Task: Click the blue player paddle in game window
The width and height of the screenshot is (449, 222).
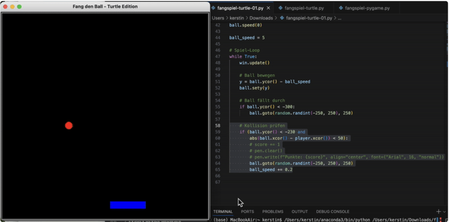Action: (x=128, y=205)
